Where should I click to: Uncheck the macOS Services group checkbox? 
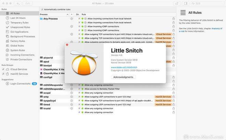(x=3, y=74)
